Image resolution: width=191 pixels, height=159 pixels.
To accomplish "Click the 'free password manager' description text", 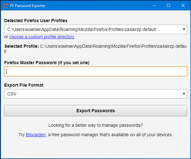I will 110,135.
